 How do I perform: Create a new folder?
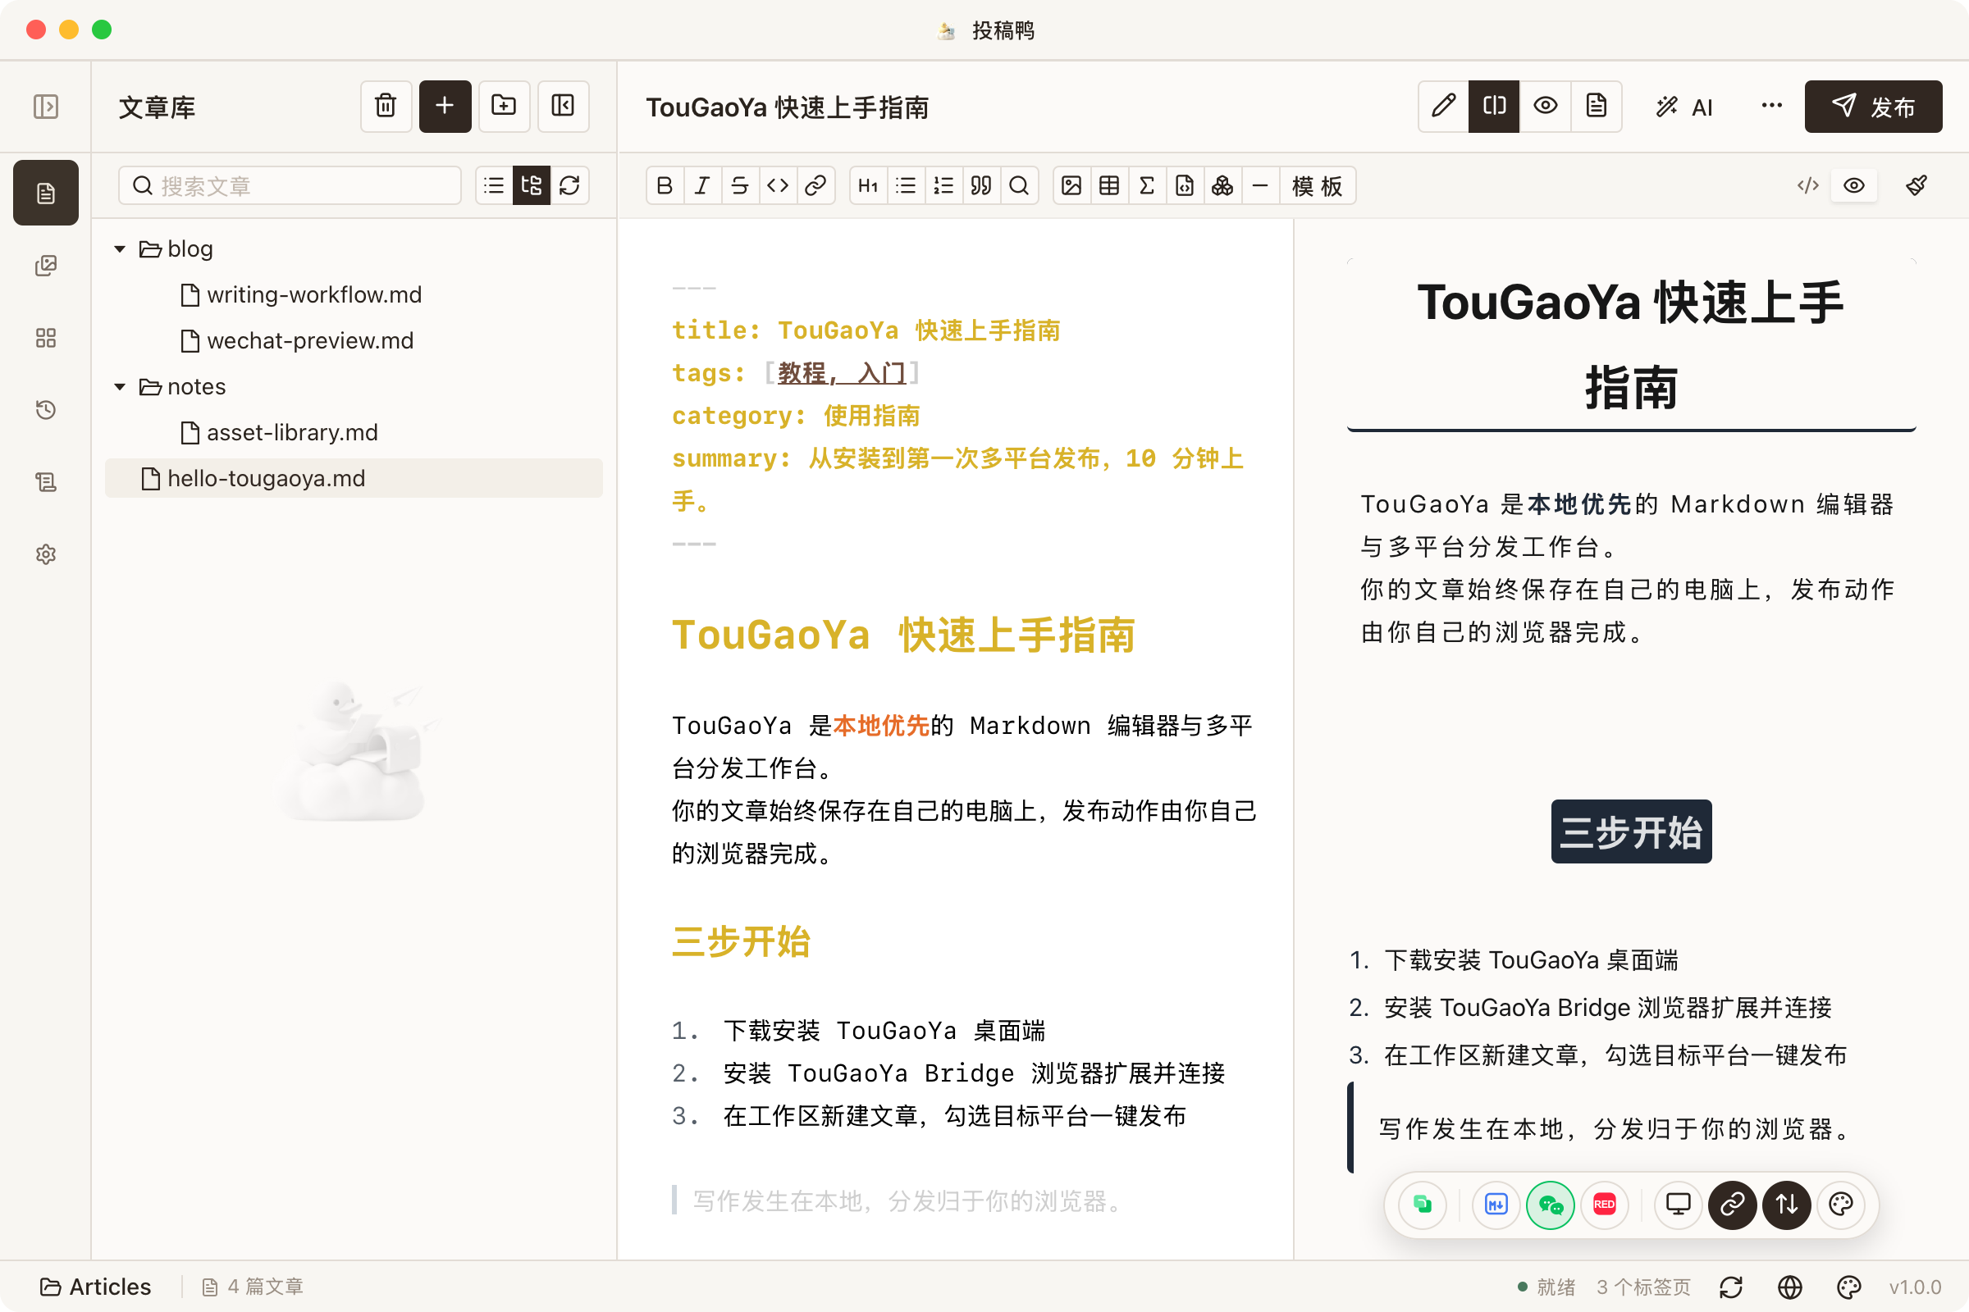504,107
